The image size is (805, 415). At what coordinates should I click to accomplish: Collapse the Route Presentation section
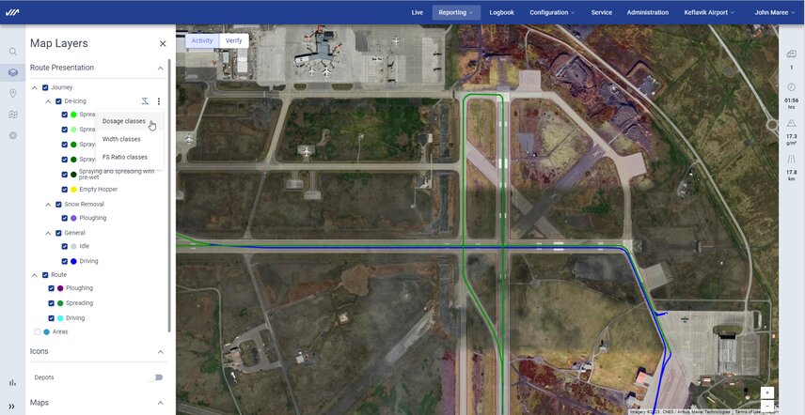(x=160, y=68)
